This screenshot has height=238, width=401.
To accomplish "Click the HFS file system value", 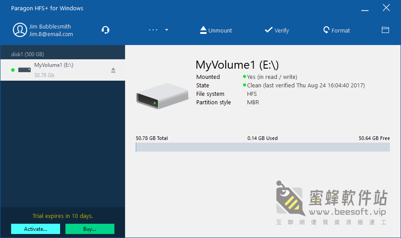I will tap(252, 94).
